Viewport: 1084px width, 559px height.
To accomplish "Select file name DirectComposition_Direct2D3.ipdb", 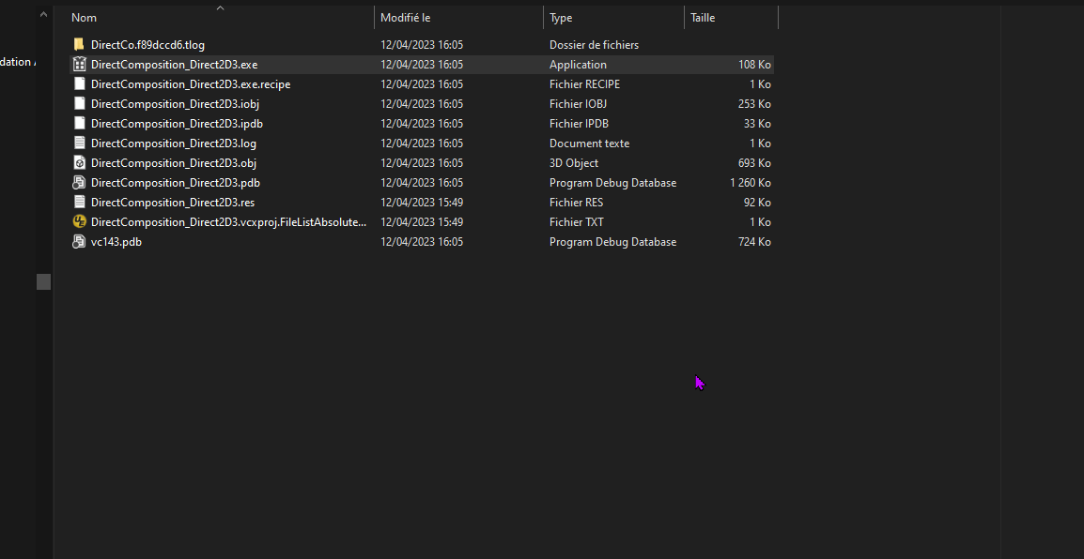I will pyautogui.click(x=177, y=124).
